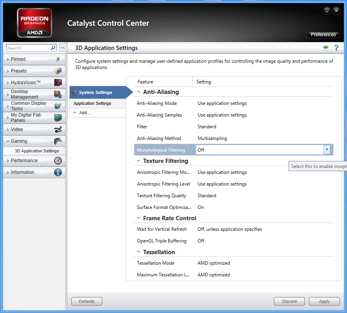
Task: Select Tessellation Mode AMD optimized value
Action: (x=214, y=263)
